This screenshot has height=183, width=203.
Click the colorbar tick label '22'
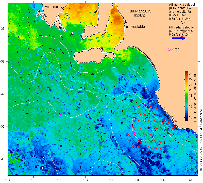click(191, 79)
